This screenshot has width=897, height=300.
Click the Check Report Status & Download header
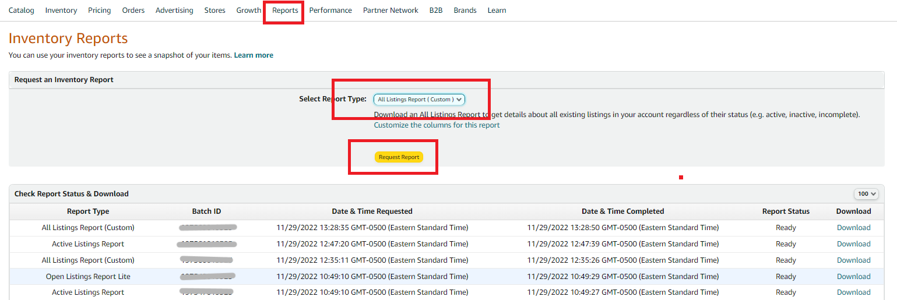pos(72,194)
